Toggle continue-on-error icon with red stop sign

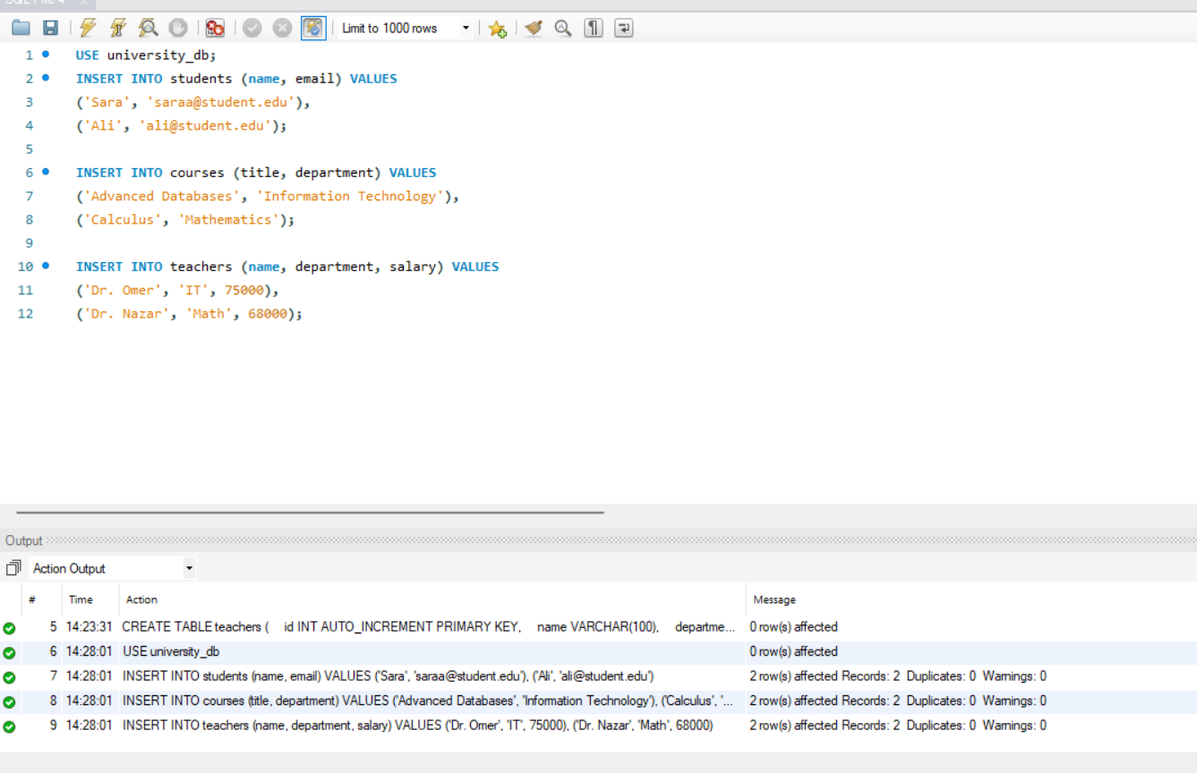[215, 28]
